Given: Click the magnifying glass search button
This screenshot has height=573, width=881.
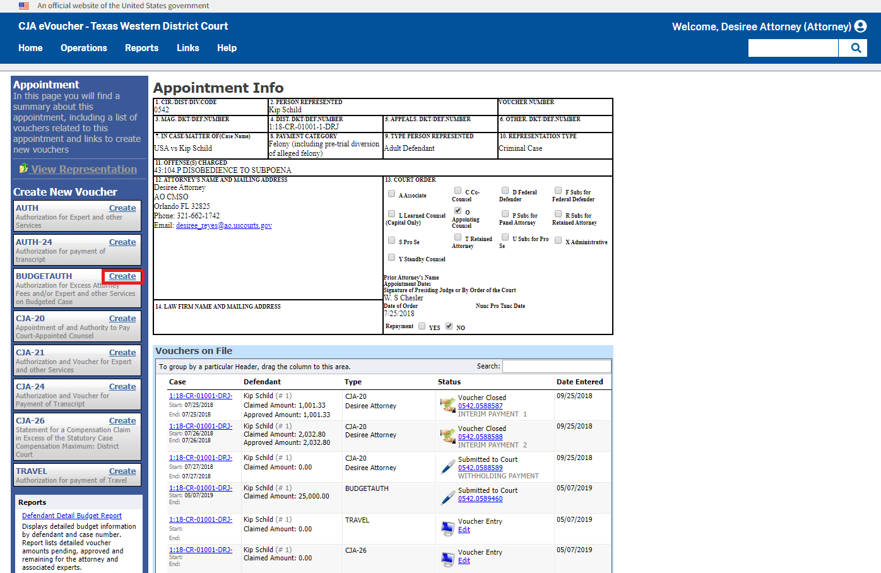Looking at the screenshot, I should (x=856, y=48).
